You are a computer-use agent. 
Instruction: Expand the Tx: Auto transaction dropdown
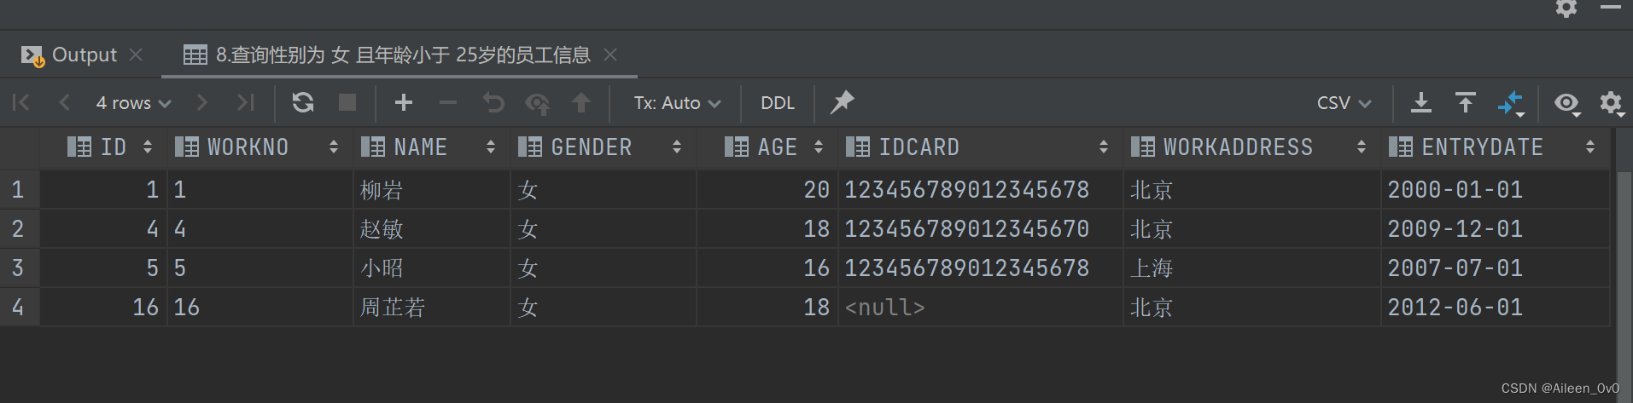[677, 103]
